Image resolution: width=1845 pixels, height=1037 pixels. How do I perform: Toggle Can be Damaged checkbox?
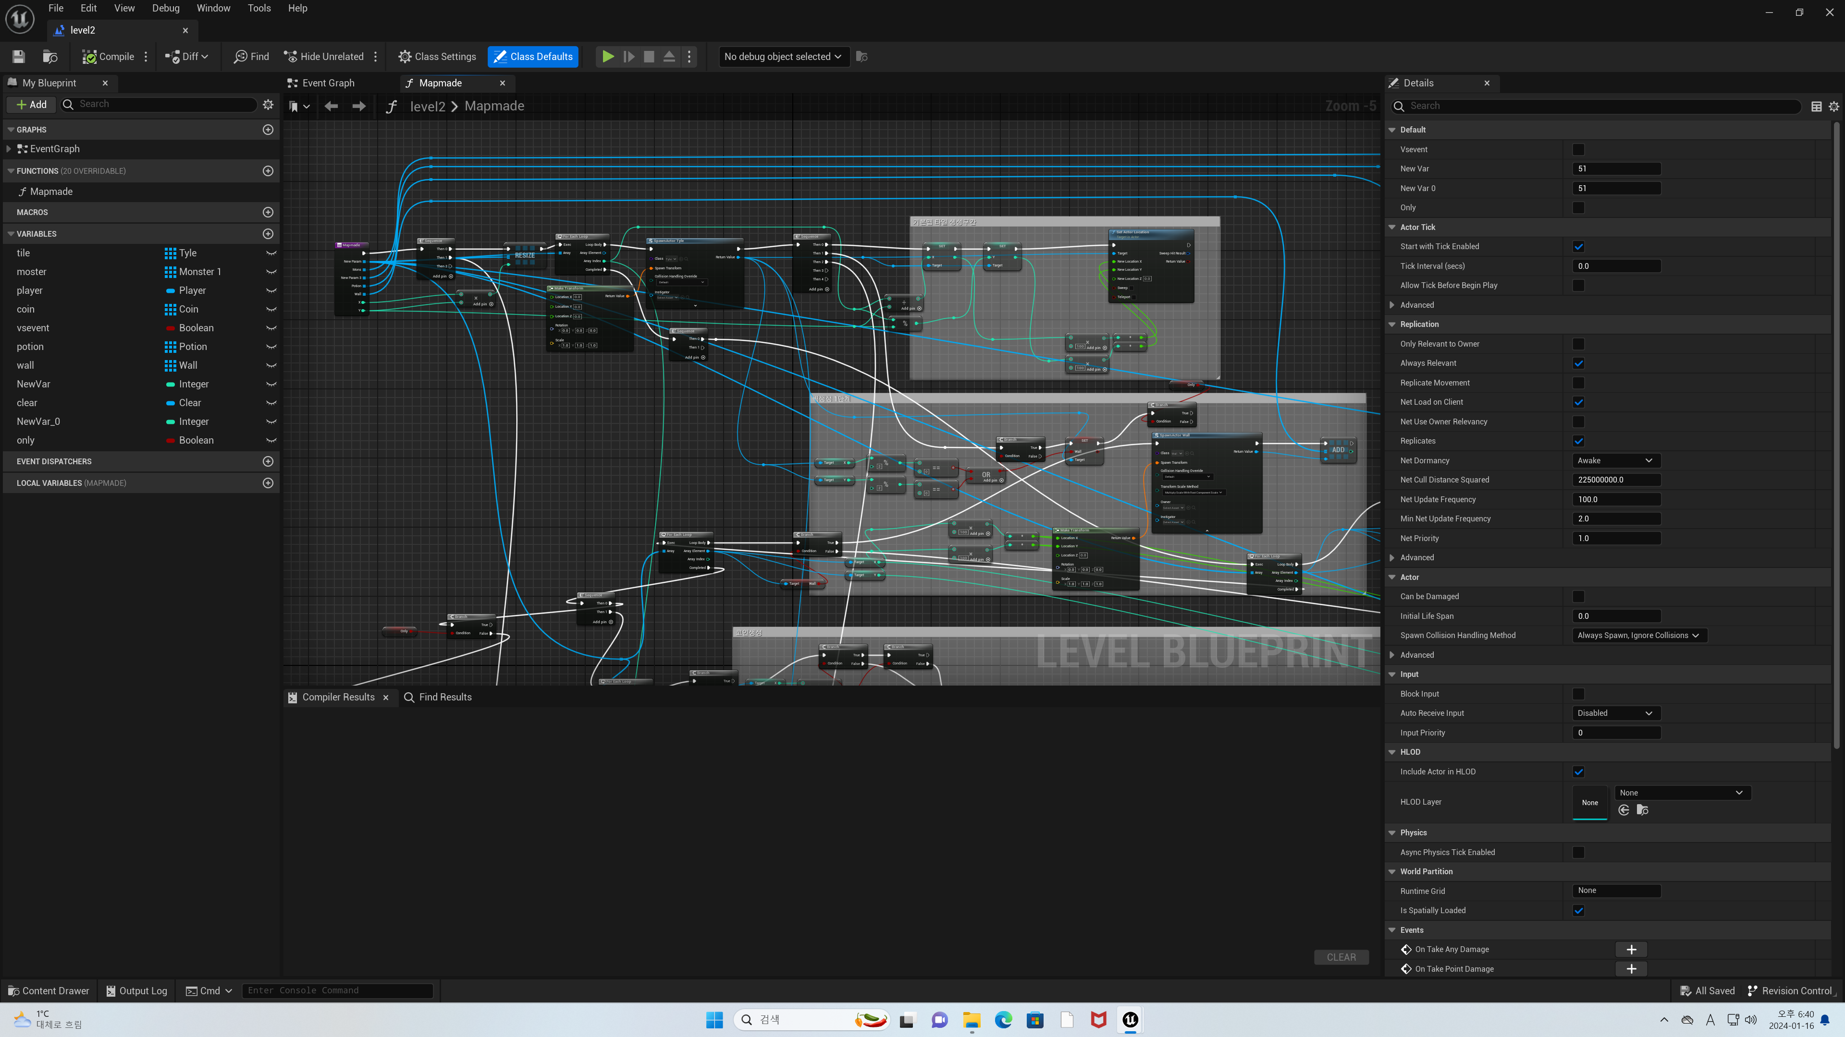[x=1578, y=597]
